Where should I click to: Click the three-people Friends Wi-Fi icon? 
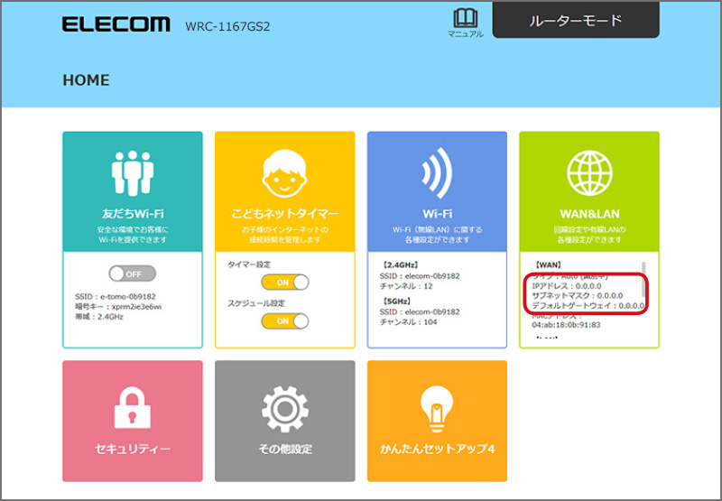pos(133,172)
